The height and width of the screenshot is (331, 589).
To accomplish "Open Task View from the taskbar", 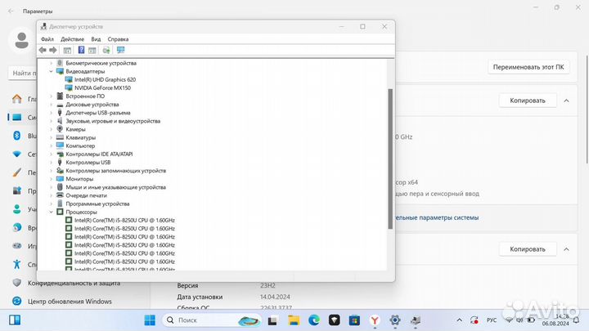I will [x=272, y=320].
